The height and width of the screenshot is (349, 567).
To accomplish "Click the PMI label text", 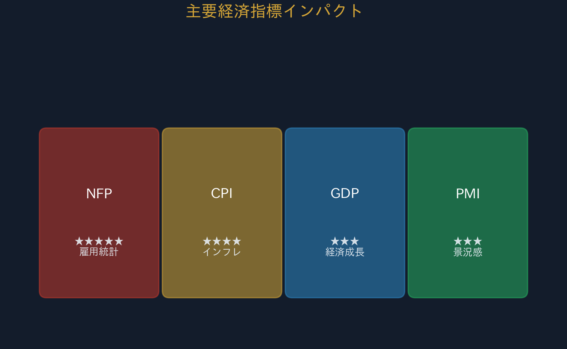I will pos(468,194).
